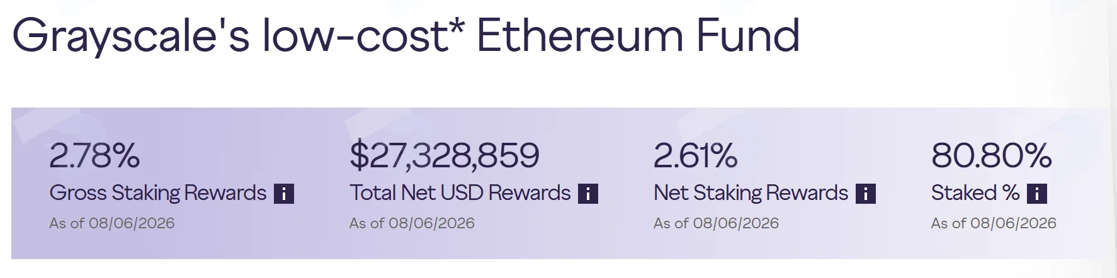Click the 80.80% staked percentage value
Screen dimensions: 1117x278
click(x=992, y=155)
